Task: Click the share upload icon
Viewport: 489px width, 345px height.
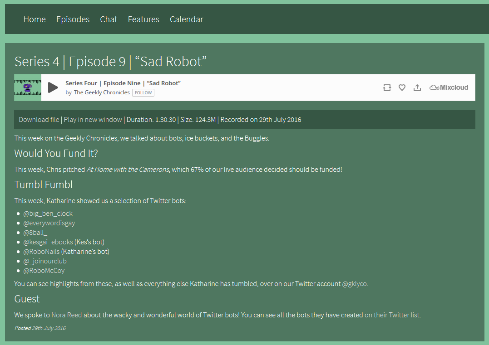Action: tap(417, 87)
